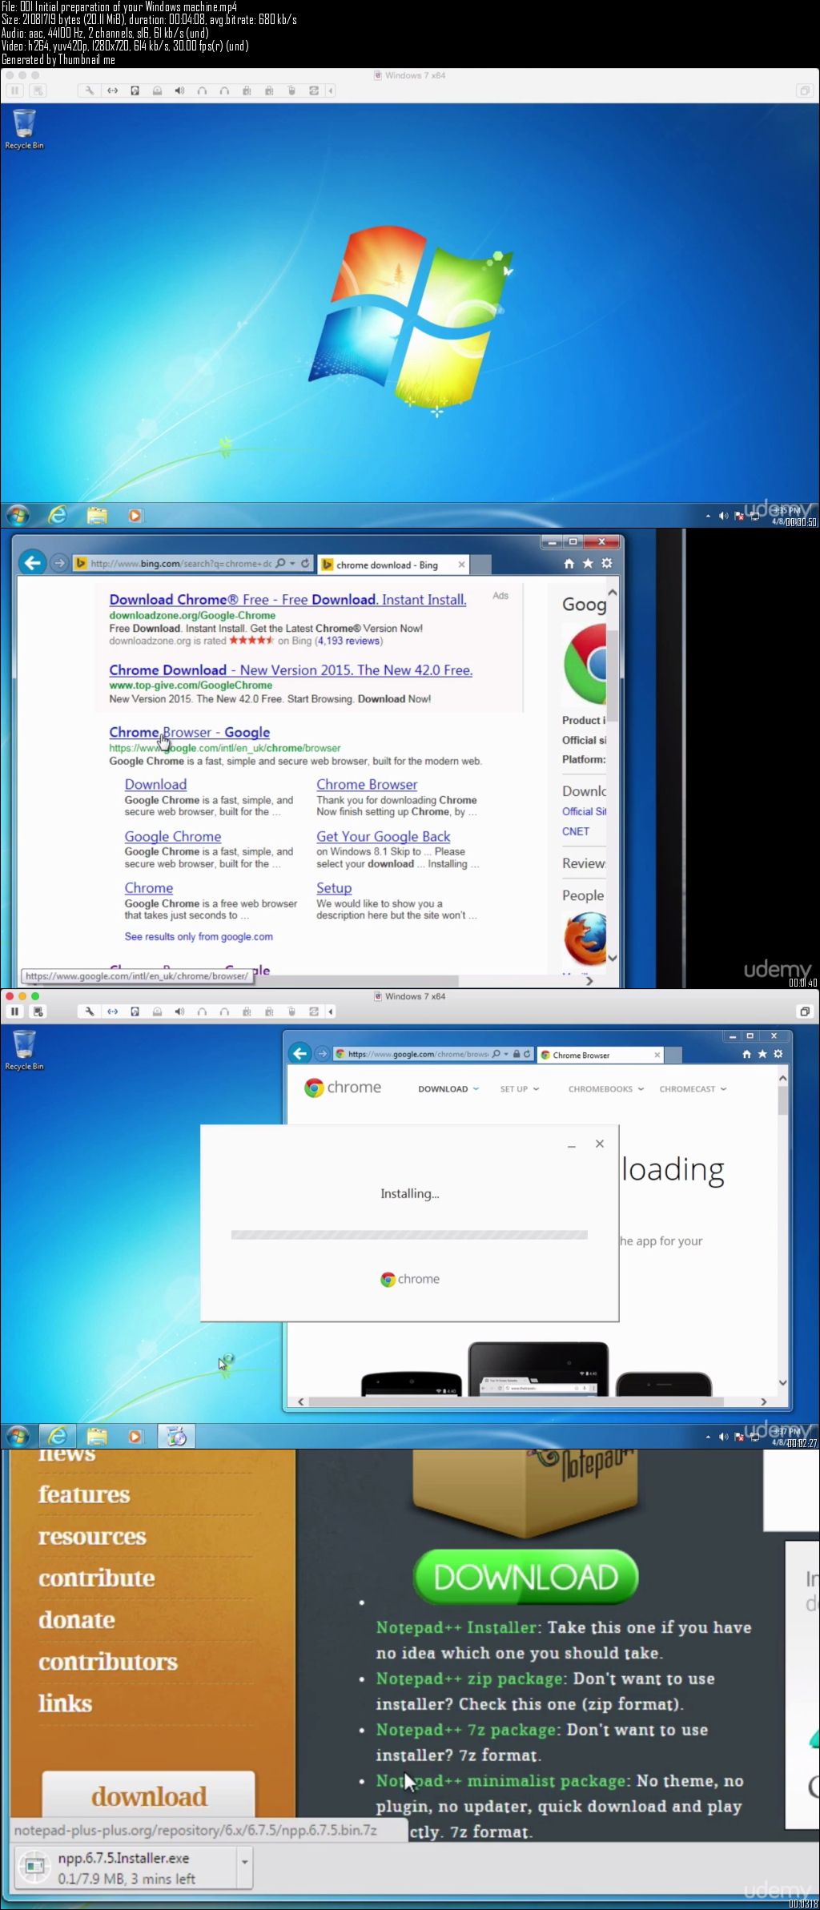This screenshot has height=1910, width=820.
Task: Click mouse device icon in the Chrome installing frame toolbar
Action: 291,1011
